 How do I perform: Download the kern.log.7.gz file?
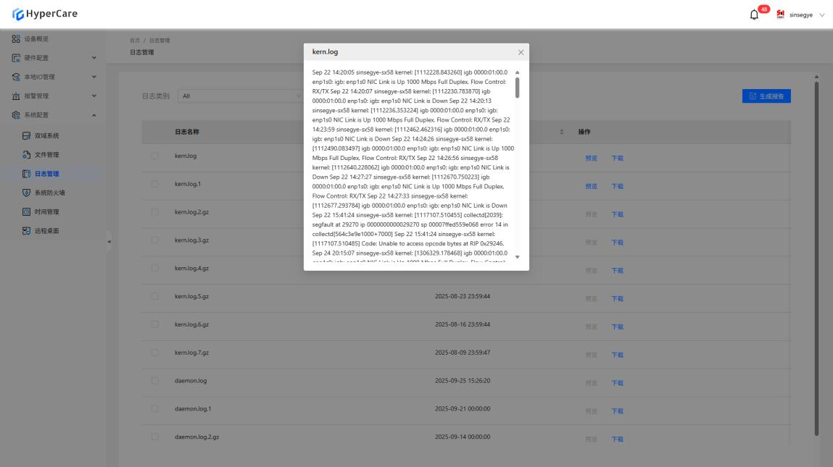617,355
